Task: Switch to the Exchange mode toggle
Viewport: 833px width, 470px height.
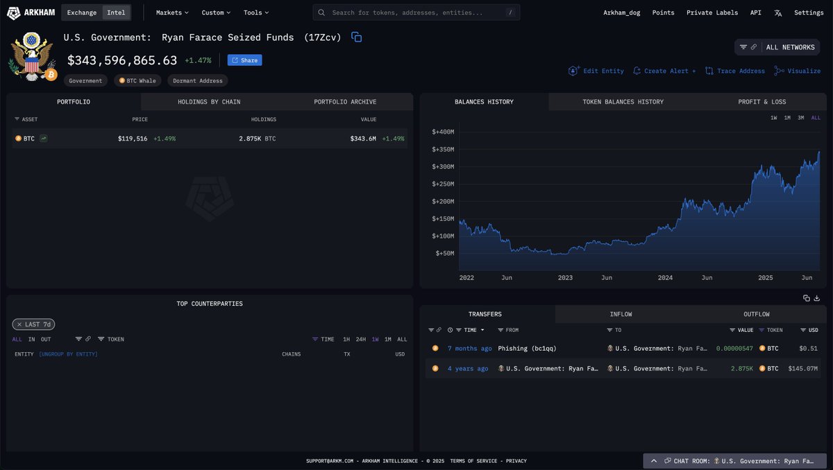Action: (82, 12)
